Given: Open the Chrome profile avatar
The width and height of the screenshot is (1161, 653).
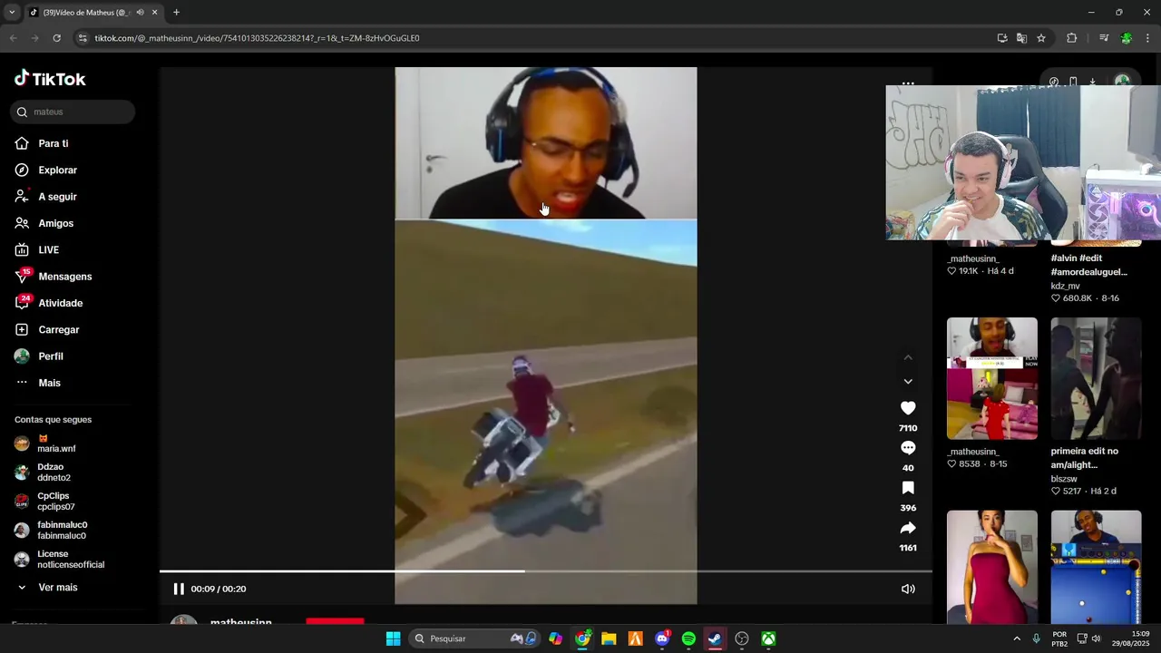Looking at the screenshot, I should pyautogui.click(x=1127, y=38).
